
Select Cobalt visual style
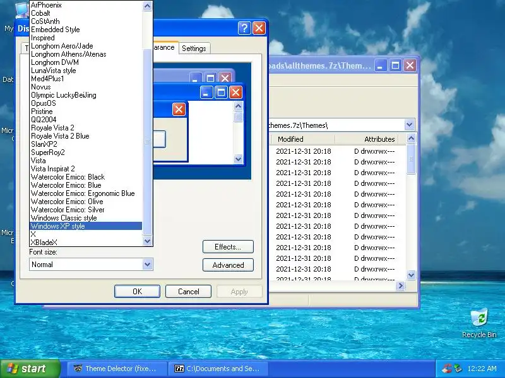click(86, 13)
